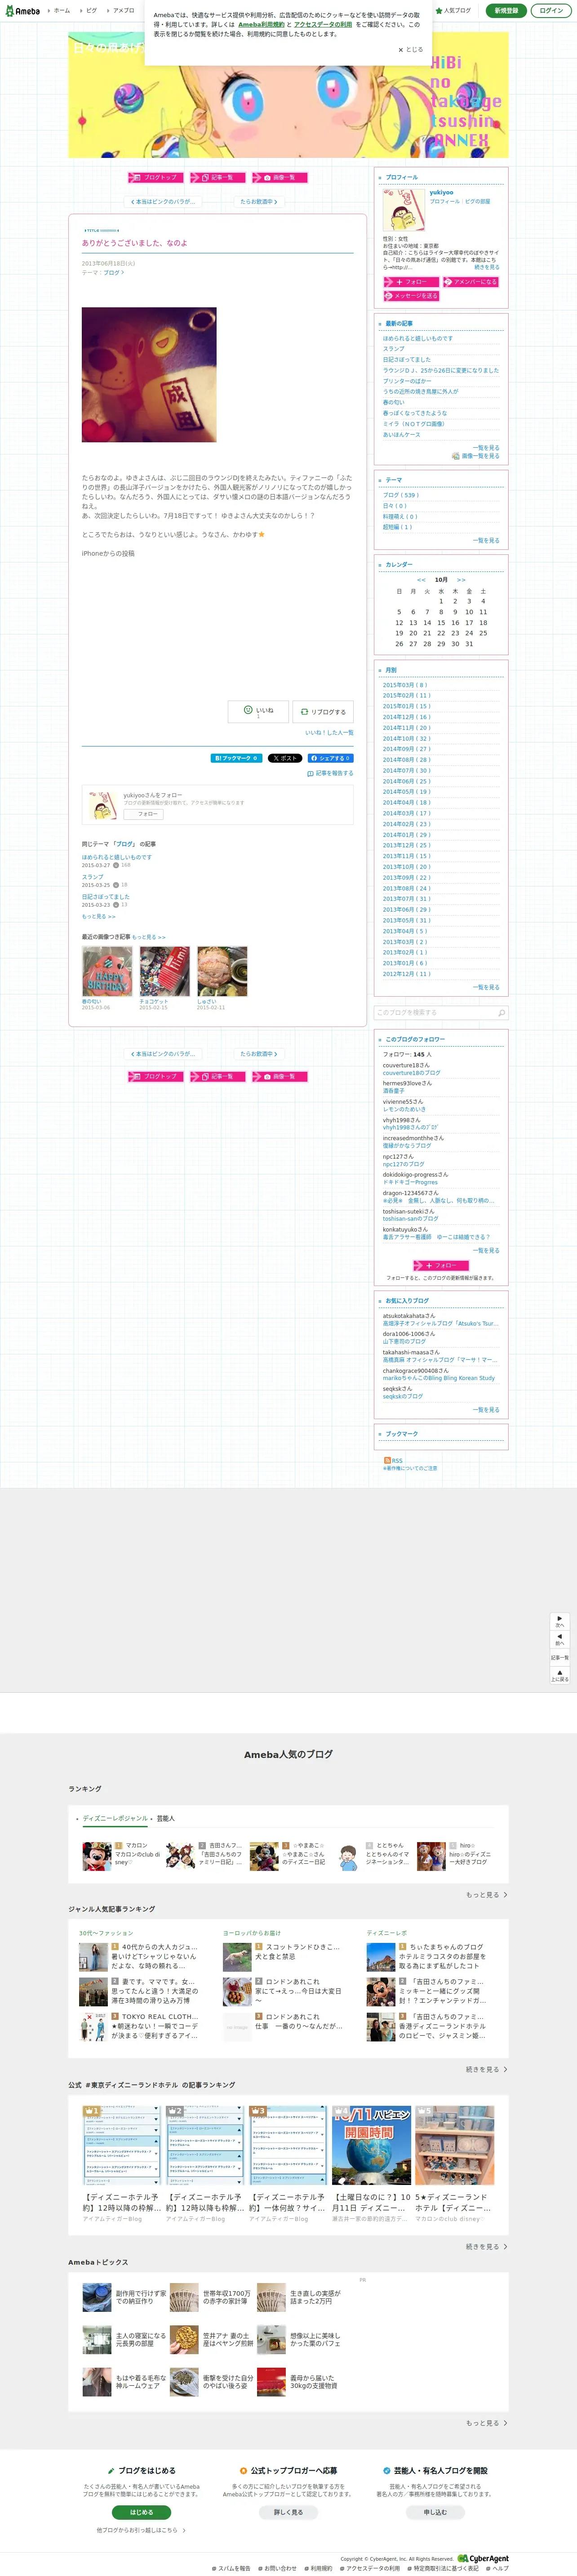Click the floating 記事一覧 button
Viewport: 577px width, 2576px height.
point(560,1657)
